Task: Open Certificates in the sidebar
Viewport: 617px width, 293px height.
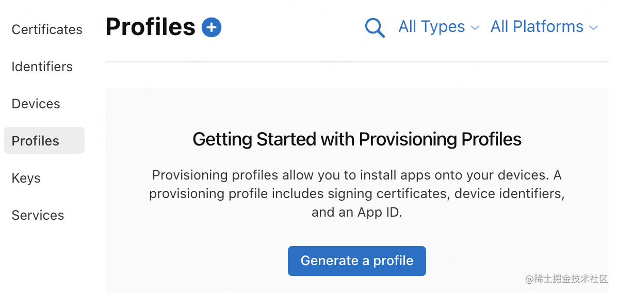Action: (x=47, y=29)
